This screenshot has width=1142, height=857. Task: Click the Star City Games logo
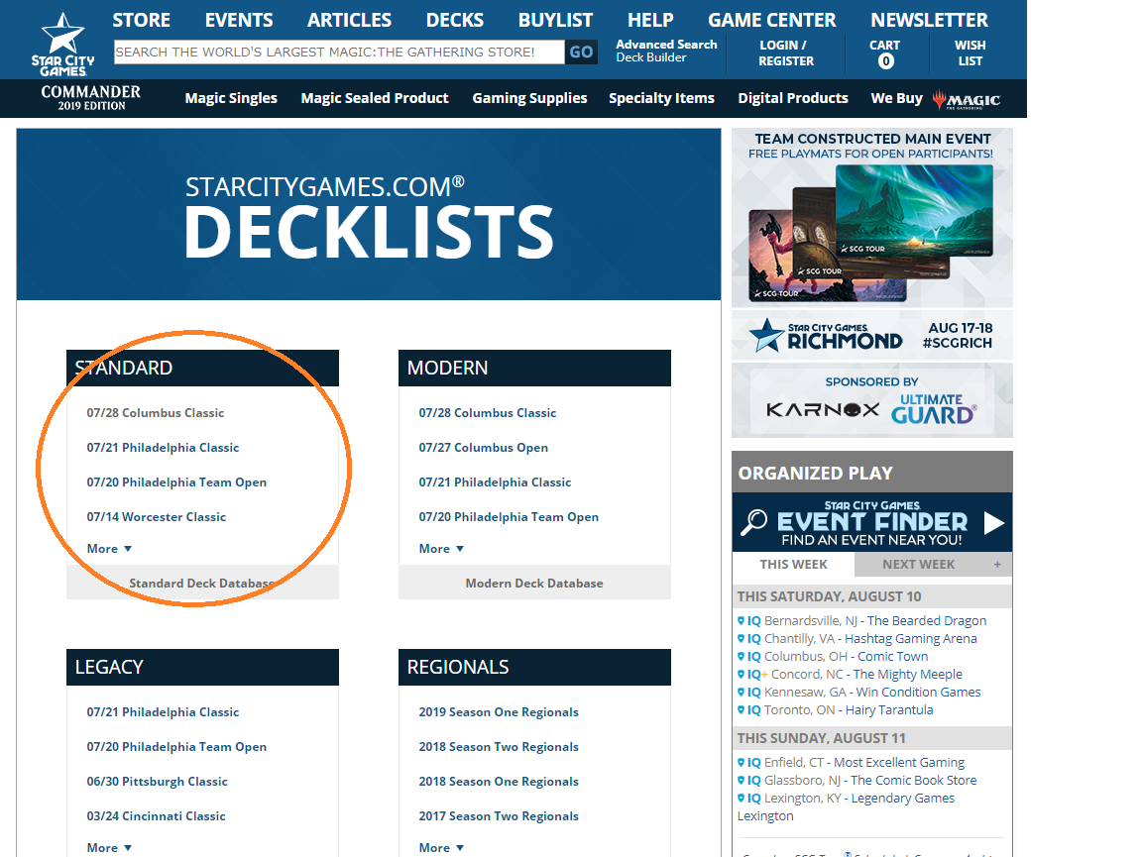[x=62, y=44]
